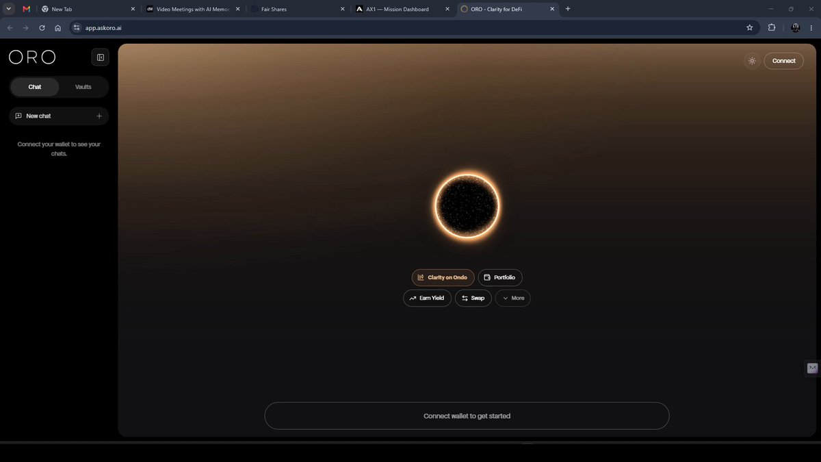Click the browser reload icon
Viewport: 821px width, 462px height.
[x=42, y=28]
